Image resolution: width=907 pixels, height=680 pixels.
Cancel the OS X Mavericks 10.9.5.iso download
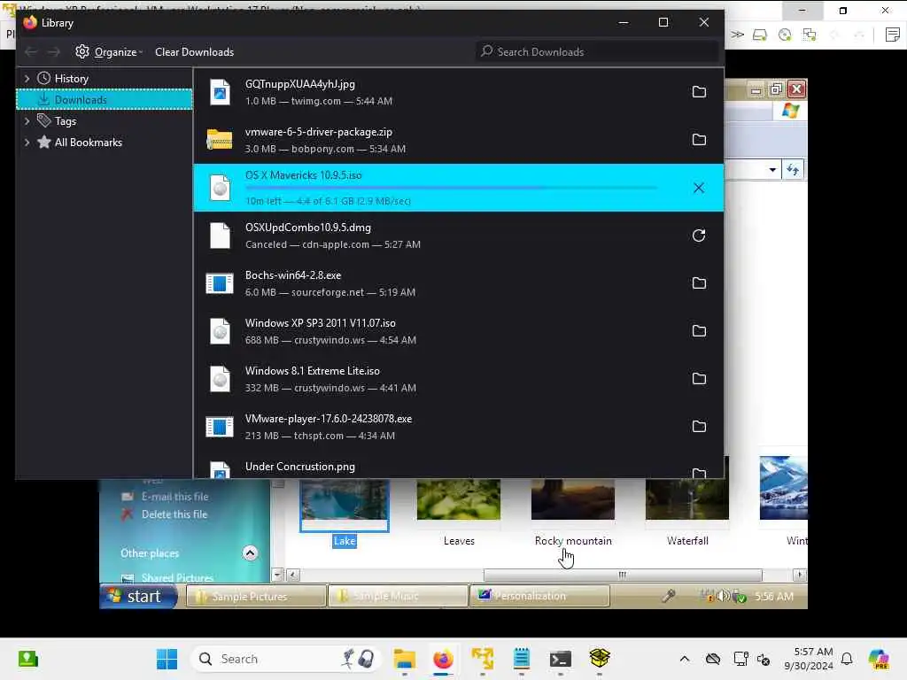[x=699, y=188]
